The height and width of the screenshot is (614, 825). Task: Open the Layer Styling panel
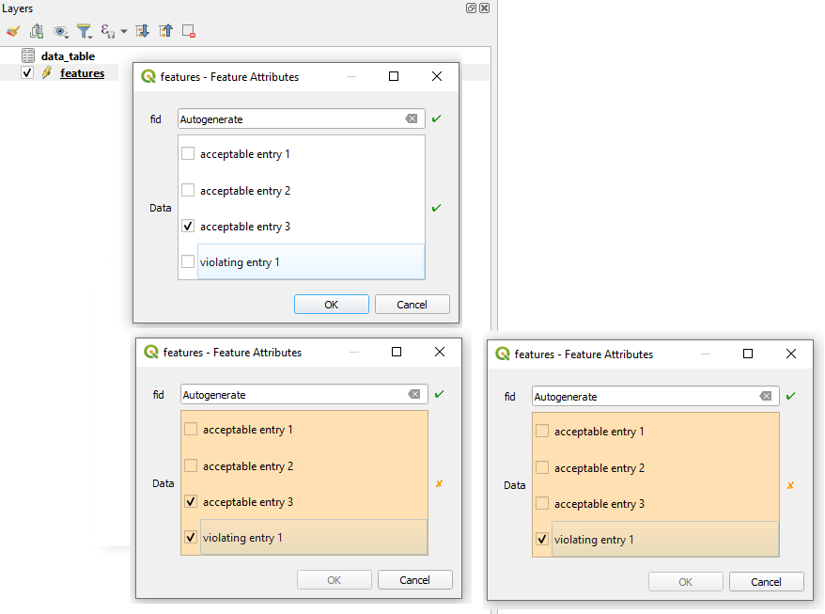click(x=13, y=30)
